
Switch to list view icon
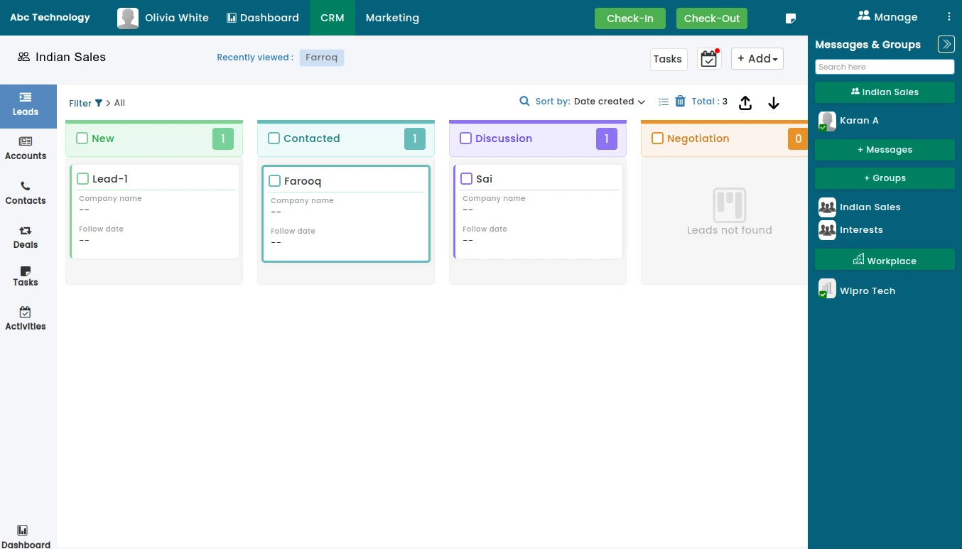pos(664,102)
